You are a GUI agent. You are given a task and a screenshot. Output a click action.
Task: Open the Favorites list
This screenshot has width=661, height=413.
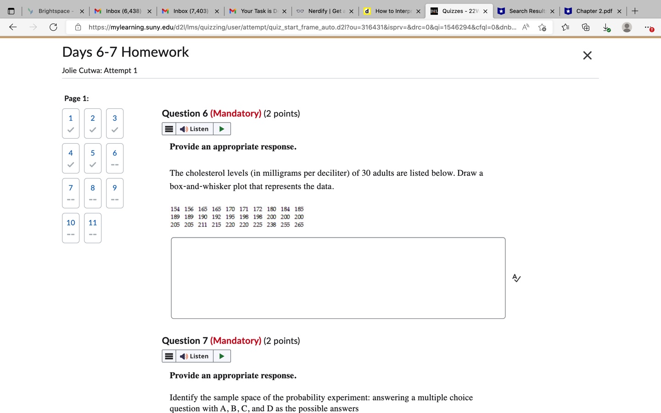565,27
